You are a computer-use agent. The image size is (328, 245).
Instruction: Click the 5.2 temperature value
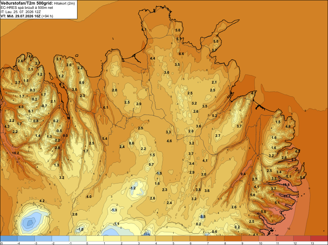click(215, 116)
